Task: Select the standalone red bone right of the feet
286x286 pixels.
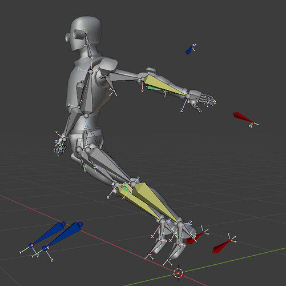Action: point(221,247)
